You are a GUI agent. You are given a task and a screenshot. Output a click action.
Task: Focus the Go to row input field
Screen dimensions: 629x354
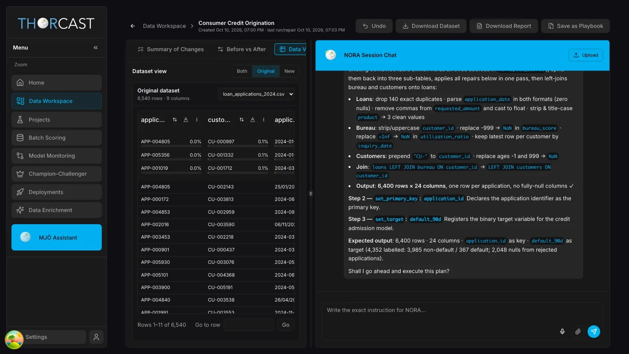[248, 325]
